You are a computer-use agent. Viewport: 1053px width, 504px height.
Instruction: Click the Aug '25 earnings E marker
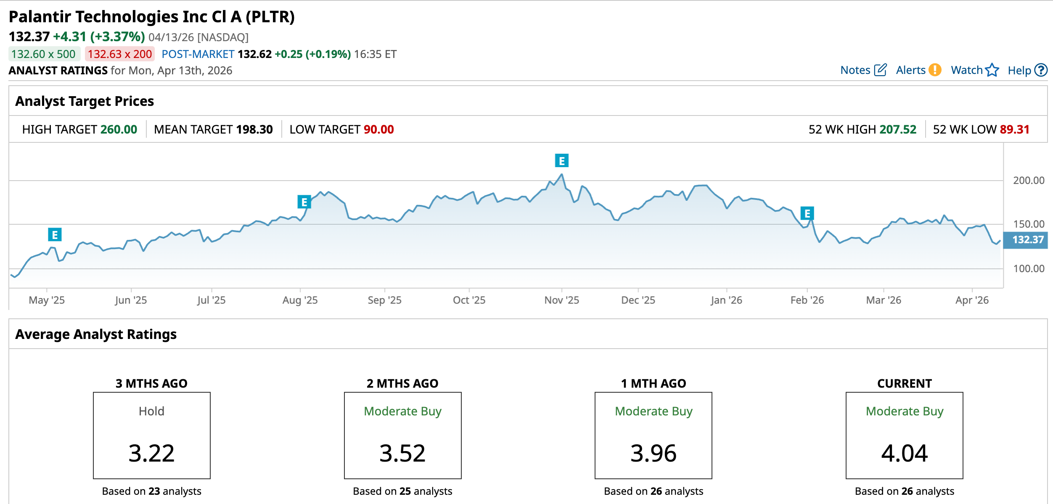pos(304,202)
